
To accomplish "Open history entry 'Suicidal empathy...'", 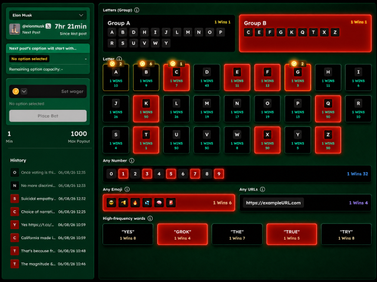I will (48, 199).
